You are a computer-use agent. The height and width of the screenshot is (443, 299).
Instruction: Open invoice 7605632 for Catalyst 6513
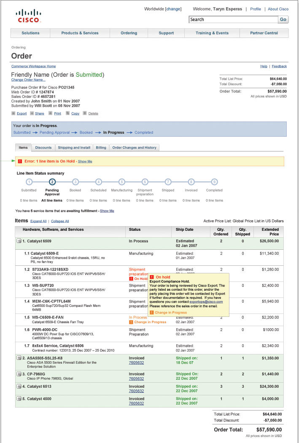coord(136,391)
